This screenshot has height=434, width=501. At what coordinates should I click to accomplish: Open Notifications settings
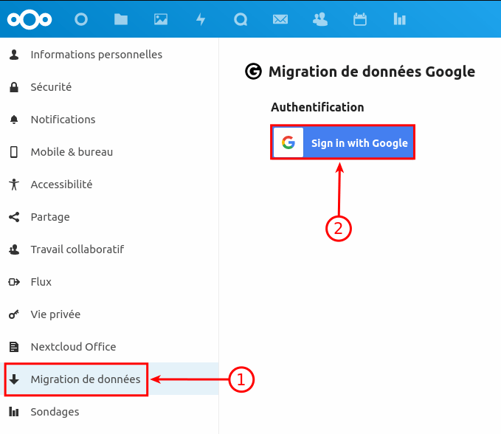click(109, 120)
